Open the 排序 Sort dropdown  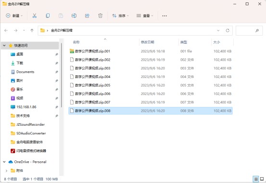point(120,16)
